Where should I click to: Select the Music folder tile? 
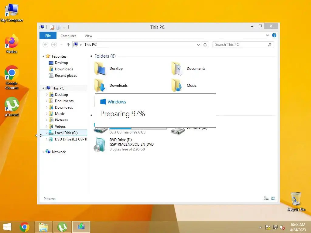(x=184, y=86)
